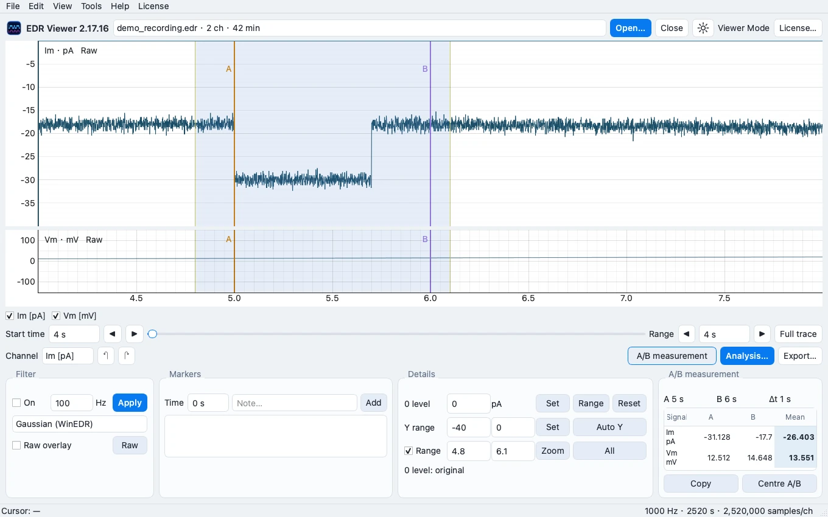Click the filter frequency 100 Hz field
This screenshot has height=517, width=828.
(x=71, y=403)
